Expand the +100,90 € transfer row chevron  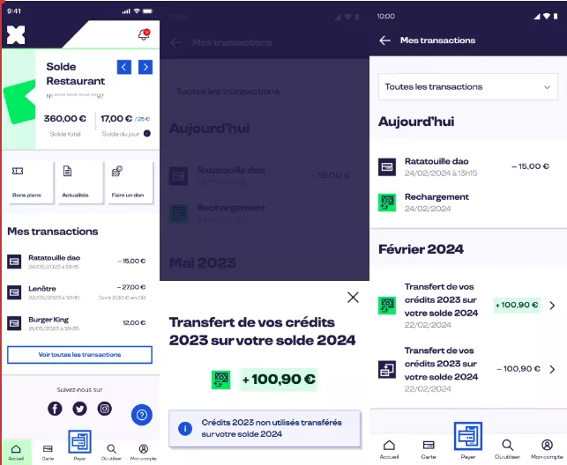coord(552,306)
